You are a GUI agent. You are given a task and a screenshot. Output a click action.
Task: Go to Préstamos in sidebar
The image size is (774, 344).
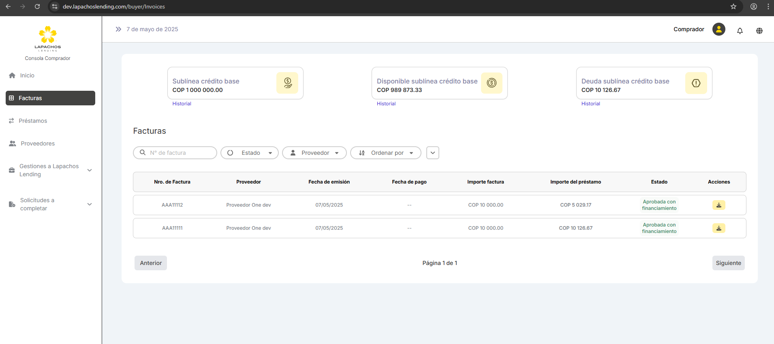coord(33,121)
